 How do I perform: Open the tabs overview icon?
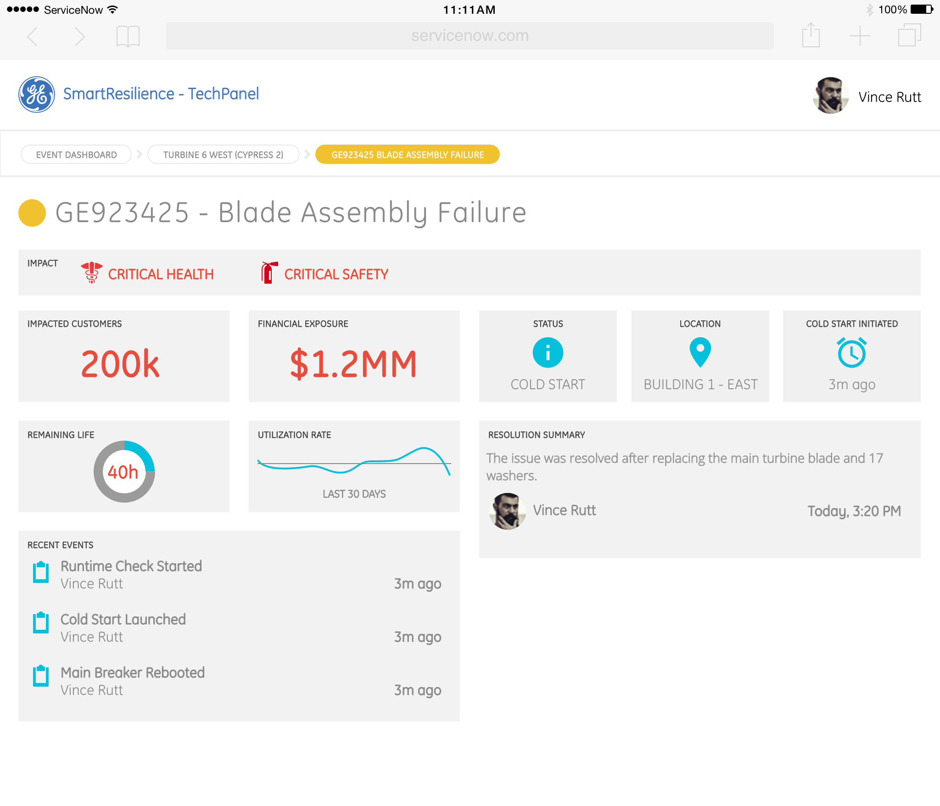pos(909,35)
